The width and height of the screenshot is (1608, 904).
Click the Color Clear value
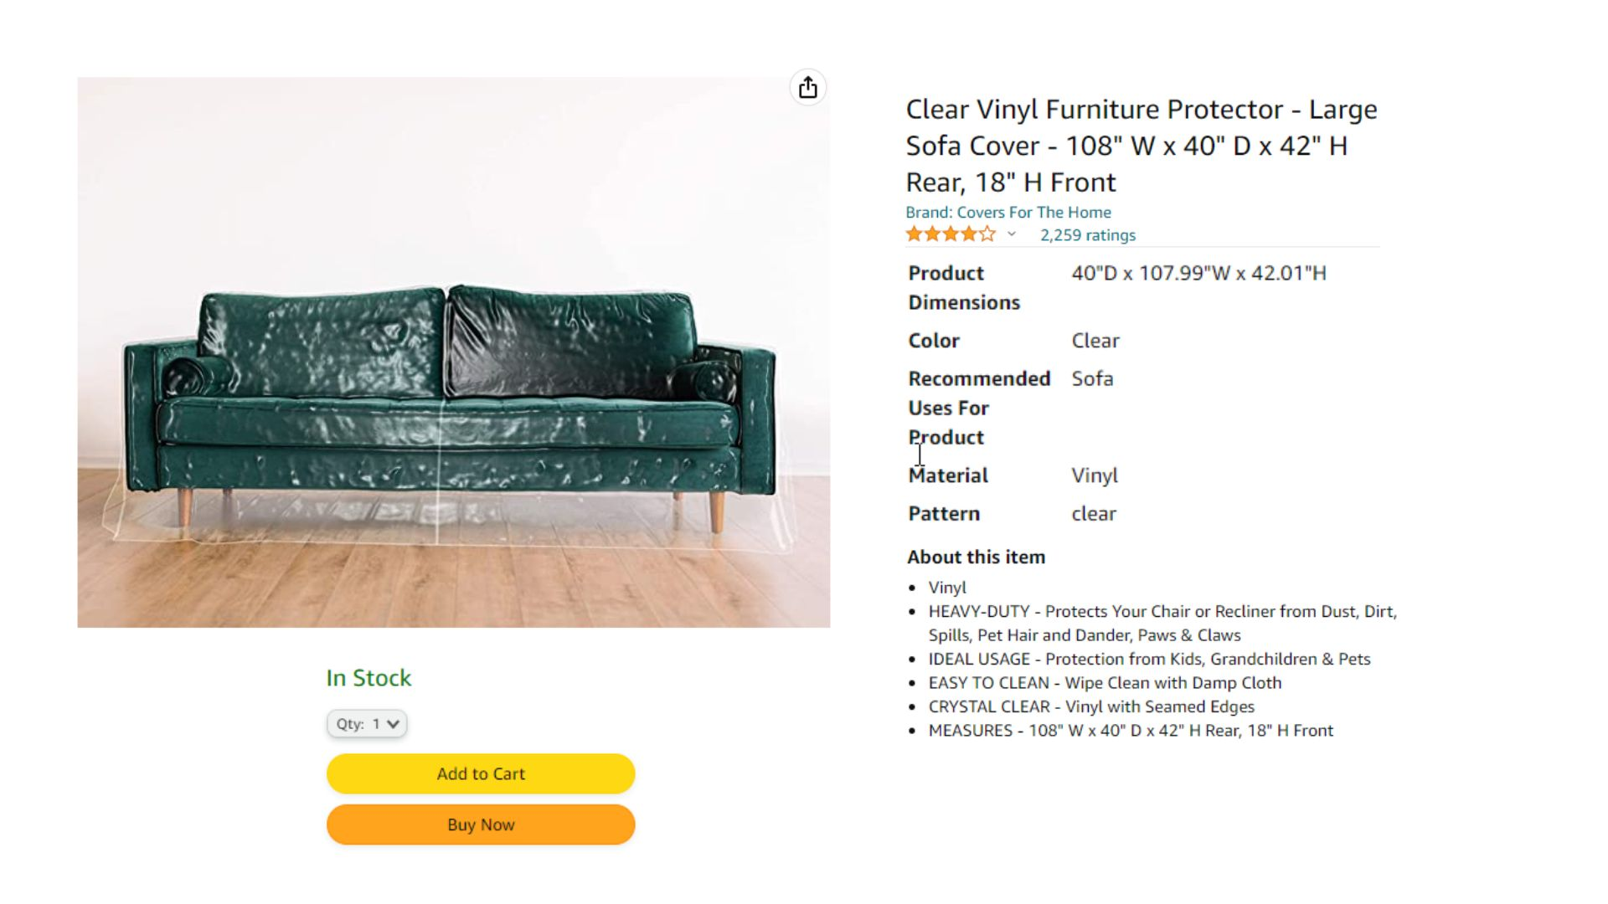tap(1095, 341)
